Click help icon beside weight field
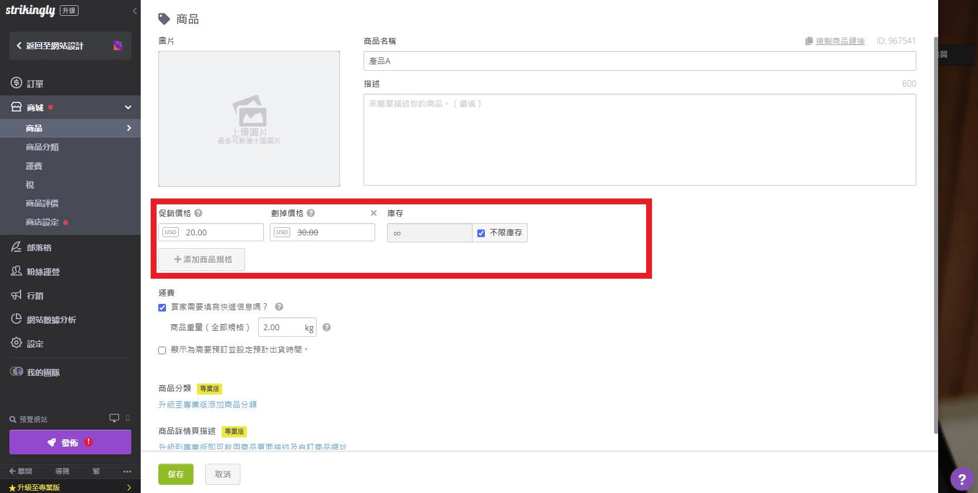This screenshot has width=978, height=493. coord(327,327)
